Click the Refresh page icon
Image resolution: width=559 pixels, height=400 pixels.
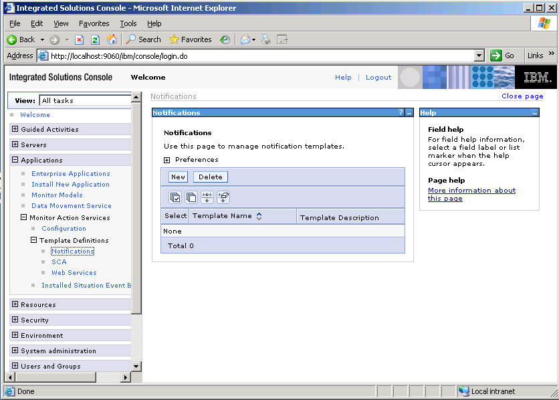[95, 39]
